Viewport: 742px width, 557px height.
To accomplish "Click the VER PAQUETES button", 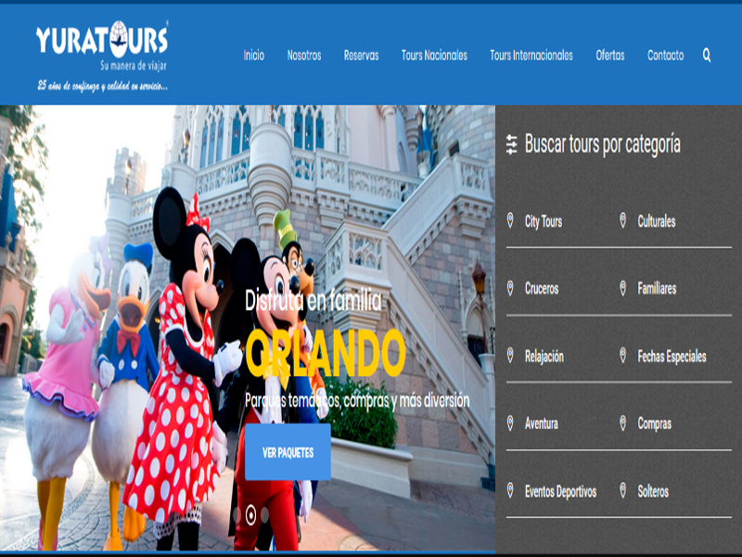I will pyautogui.click(x=288, y=452).
